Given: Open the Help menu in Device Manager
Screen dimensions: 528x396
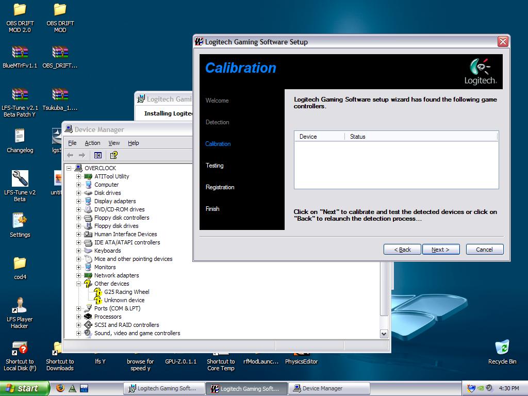Looking at the screenshot, I should 134,143.
